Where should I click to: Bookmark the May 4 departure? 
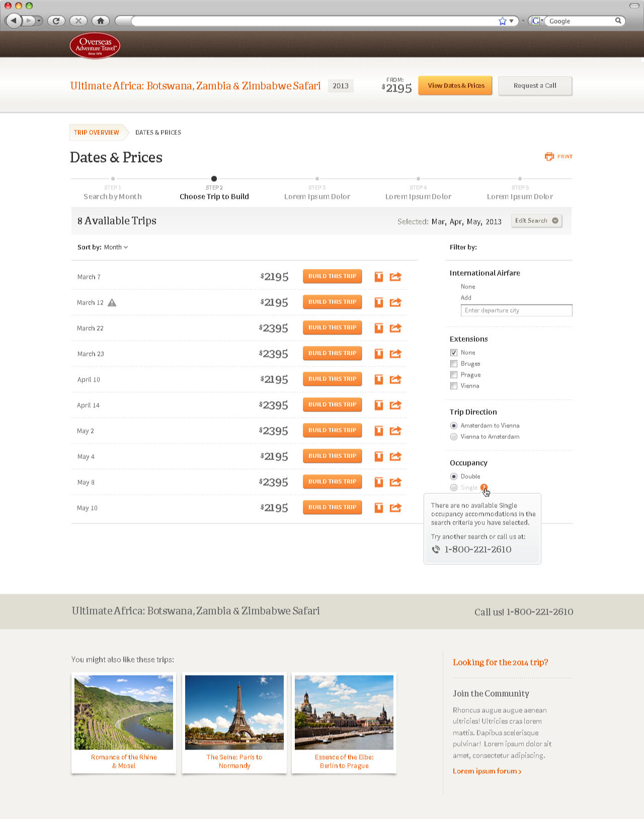tap(379, 456)
